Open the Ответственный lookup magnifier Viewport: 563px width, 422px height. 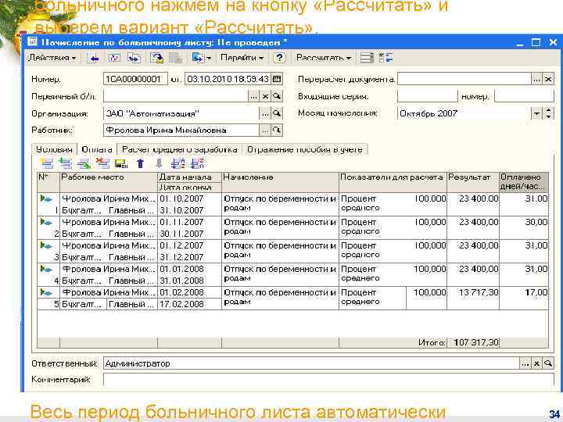[548, 363]
